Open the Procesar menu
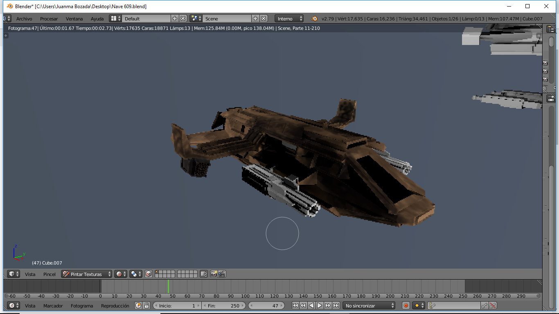Screen dimensions: 559x314 49,19
